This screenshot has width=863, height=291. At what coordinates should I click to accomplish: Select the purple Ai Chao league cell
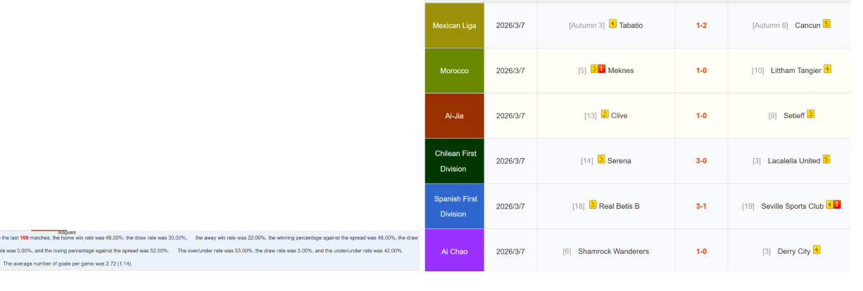click(x=454, y=252)
